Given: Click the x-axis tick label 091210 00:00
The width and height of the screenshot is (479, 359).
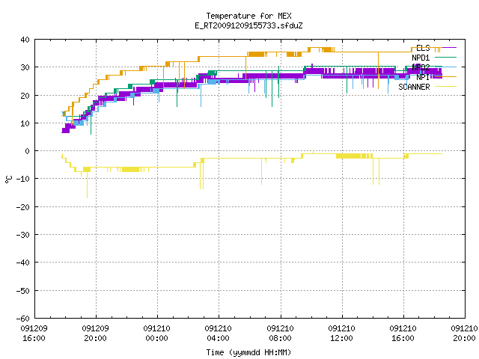Looking at the screenshot, I should pyautogui.click(x=156, y=334).
